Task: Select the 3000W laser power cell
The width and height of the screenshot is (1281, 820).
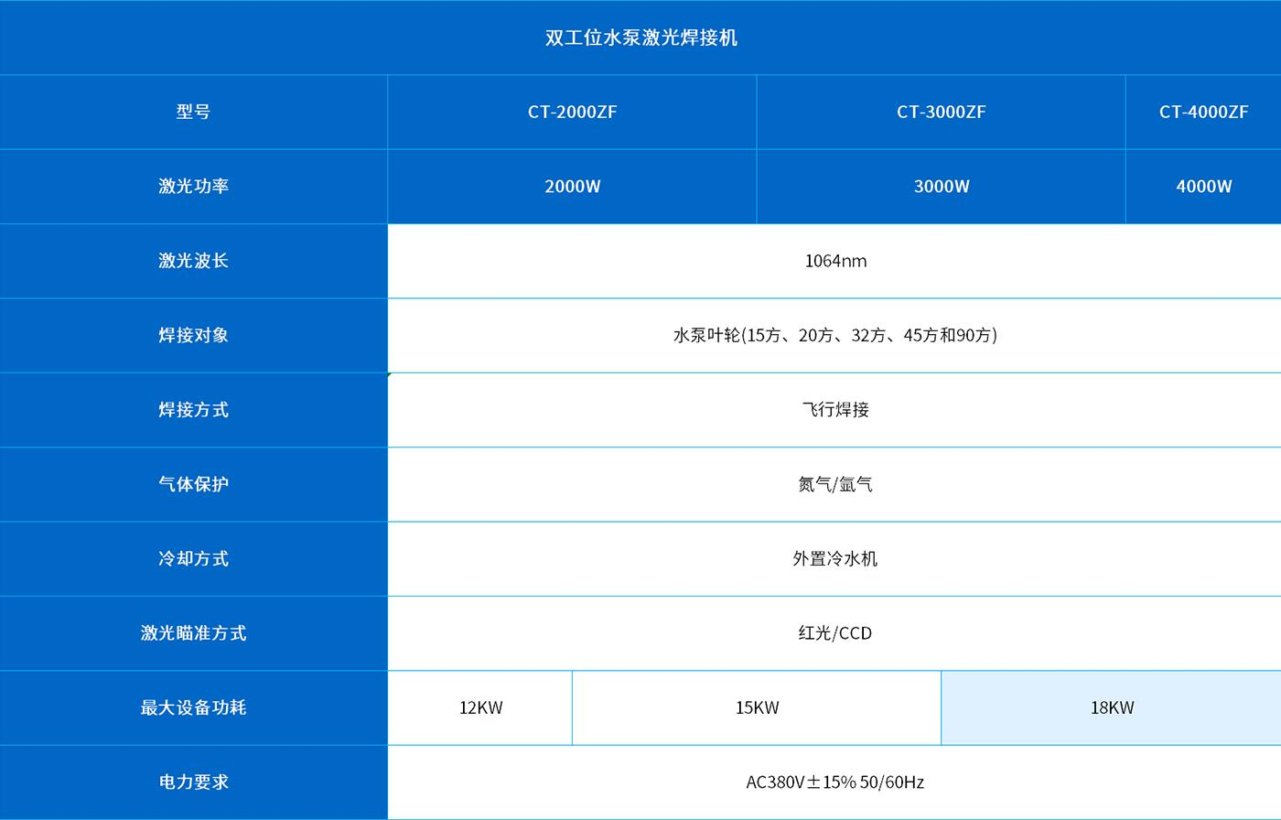Action: 941,187
